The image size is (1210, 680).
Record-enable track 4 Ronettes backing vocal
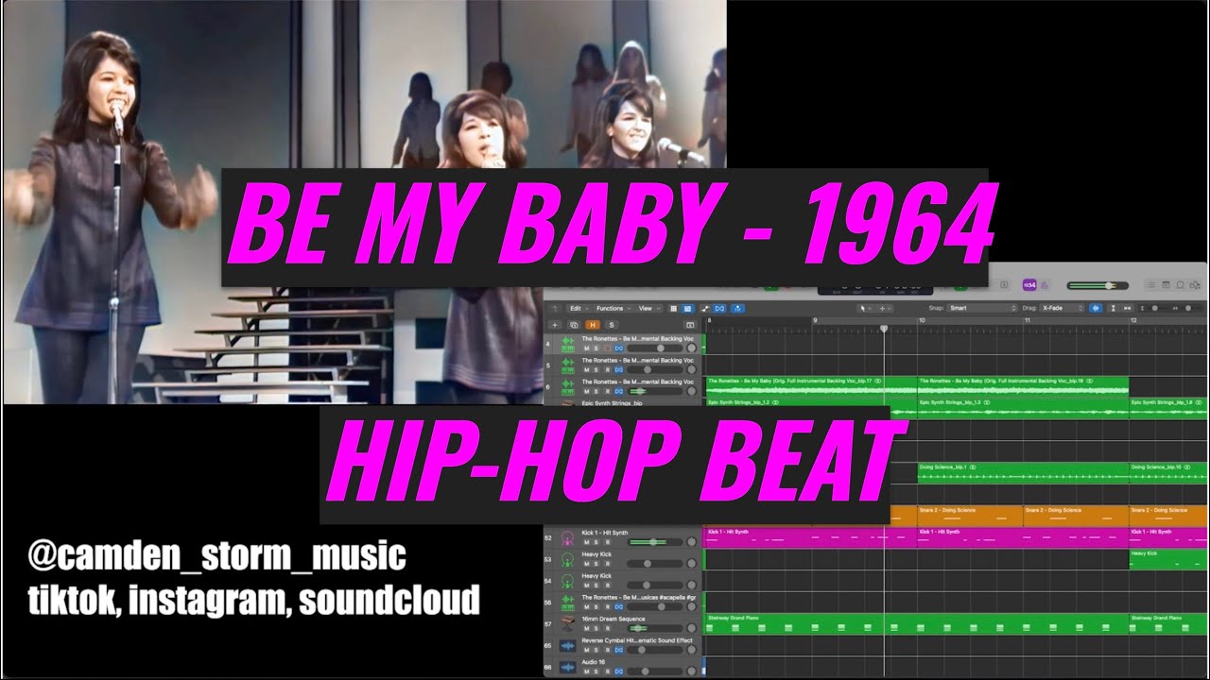tap(607, 348)
